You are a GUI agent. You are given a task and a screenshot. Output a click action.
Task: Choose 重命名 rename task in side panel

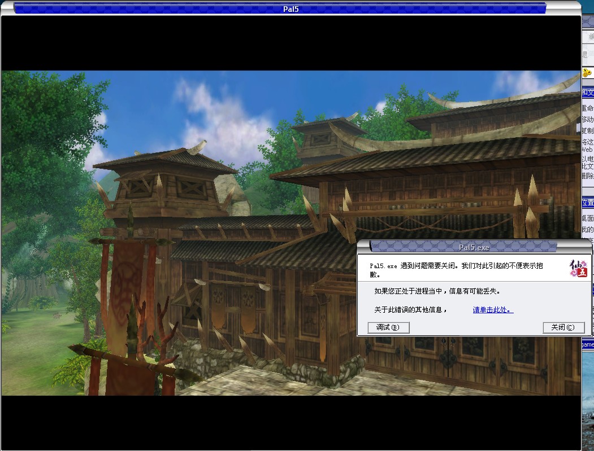coord(588,108)
